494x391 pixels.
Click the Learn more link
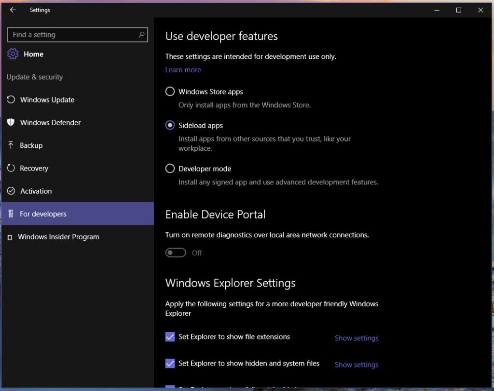(x=183, y=70)
